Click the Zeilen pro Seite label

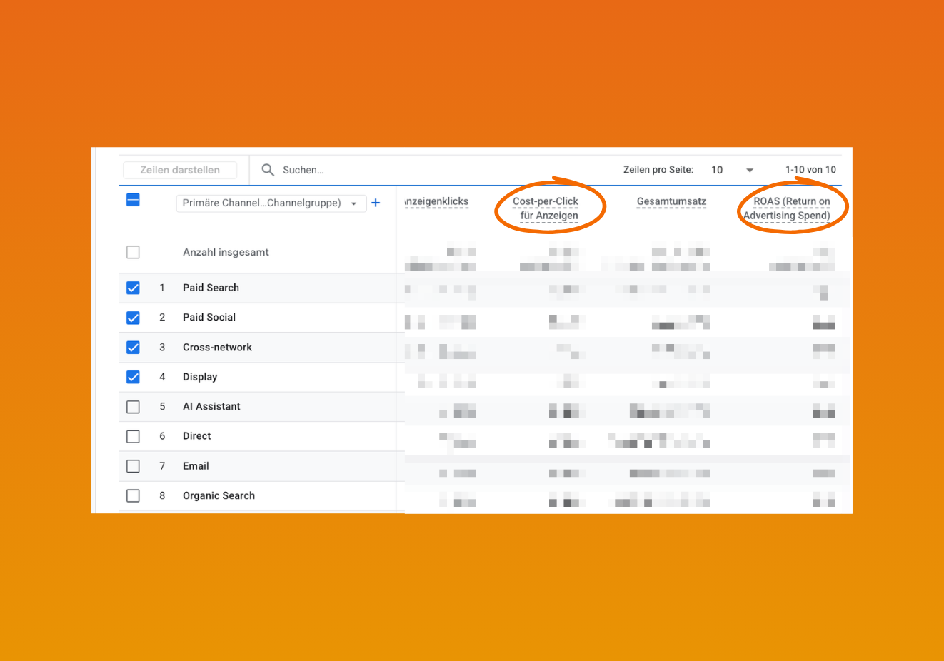pyautogui.click(x=658, y=170)
